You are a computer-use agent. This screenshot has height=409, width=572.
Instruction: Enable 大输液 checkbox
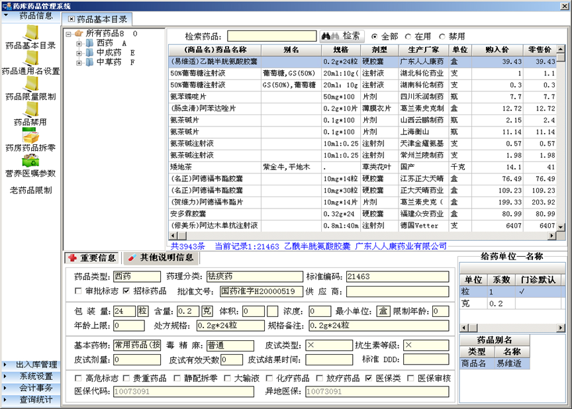click(x=227, y=378)
